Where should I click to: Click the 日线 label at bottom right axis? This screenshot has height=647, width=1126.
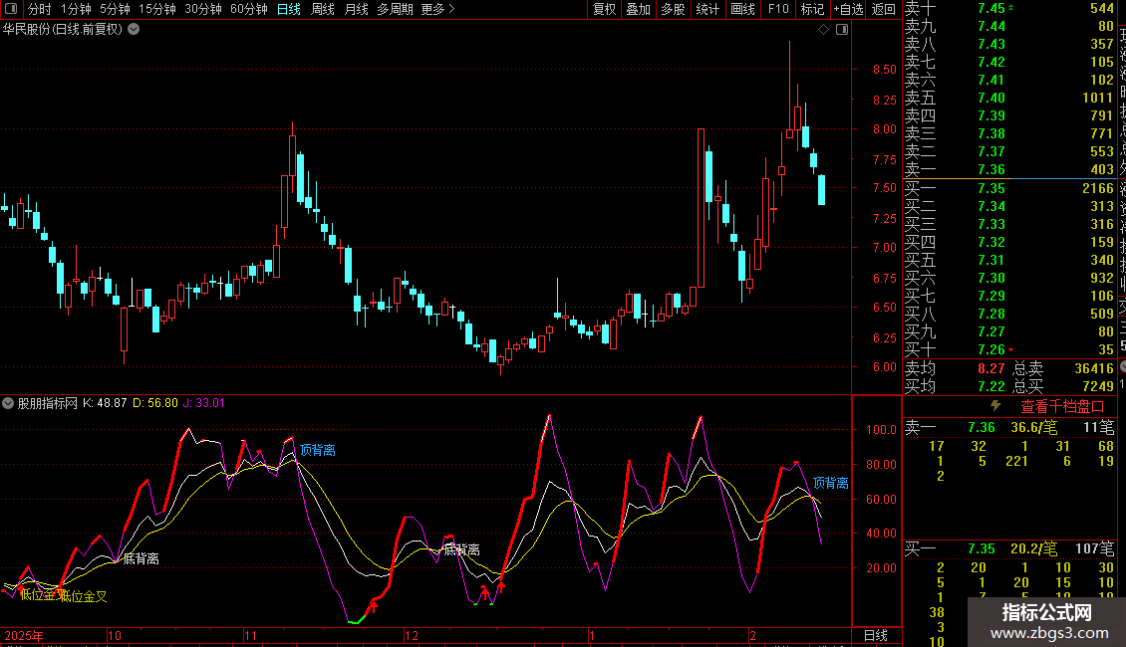click(x=875, y=635)
